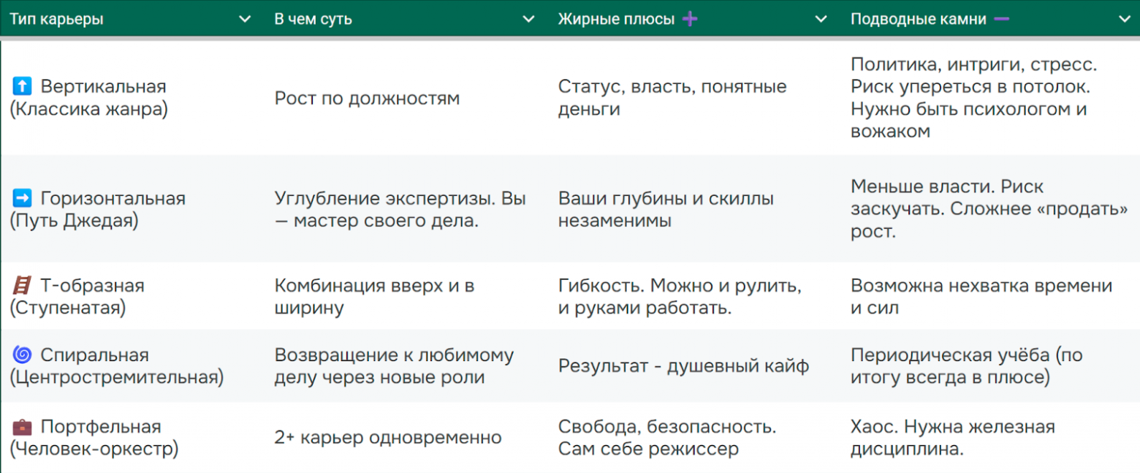
Task: Select the cell with 2+ карьер одновременно
Action: [x=388, y=437]
